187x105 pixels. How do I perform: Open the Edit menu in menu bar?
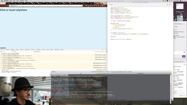pyautogui.click(x=14, y=1)
